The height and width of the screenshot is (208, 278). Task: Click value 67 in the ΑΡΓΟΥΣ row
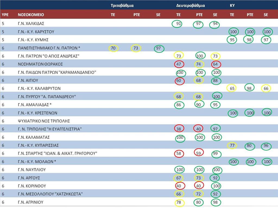pyautogui.click(x=178, y=178)
